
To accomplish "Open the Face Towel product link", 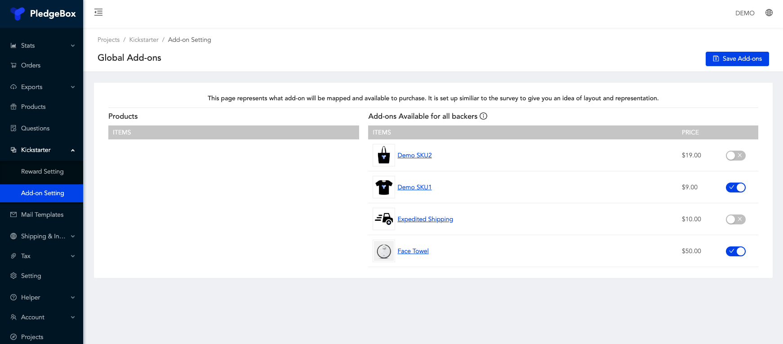I will pyautogui.click(x=413, y=251).
